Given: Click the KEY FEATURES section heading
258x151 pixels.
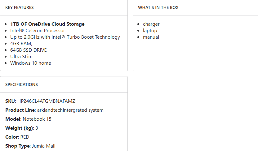Looking at the screenshot, I should pyautogui.click(x=20, y=7).
